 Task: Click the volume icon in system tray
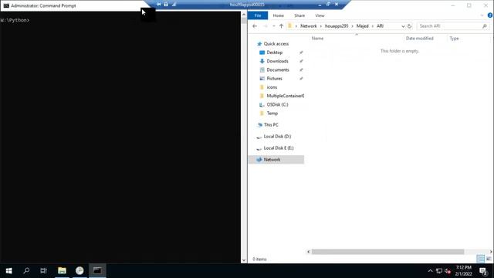[x=448, y=271]
